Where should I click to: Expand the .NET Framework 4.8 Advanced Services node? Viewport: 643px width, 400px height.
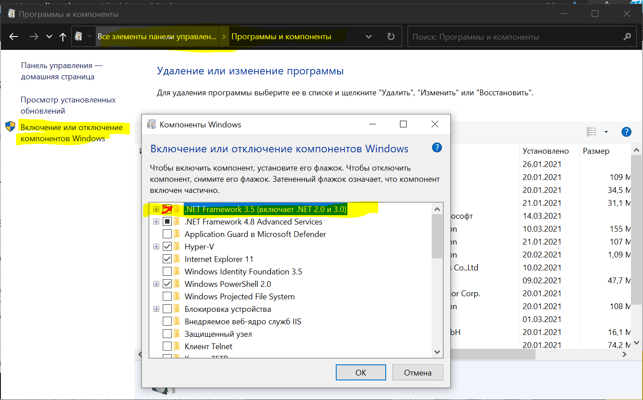coord(156,221)
